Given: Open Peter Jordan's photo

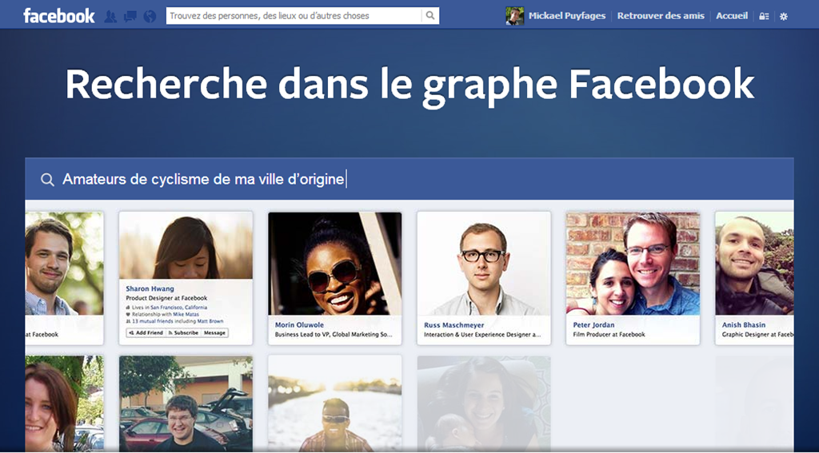Looking at the screenshot, I should (633, 264).
